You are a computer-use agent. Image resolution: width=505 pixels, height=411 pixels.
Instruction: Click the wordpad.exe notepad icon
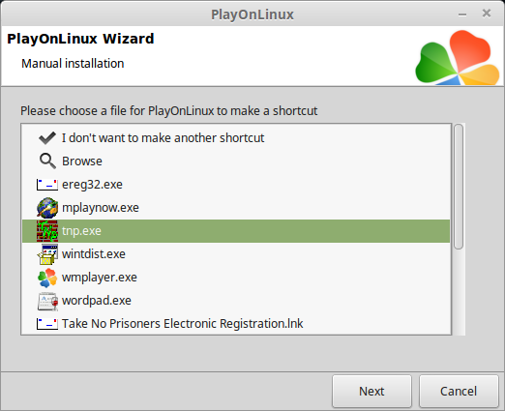47,301
